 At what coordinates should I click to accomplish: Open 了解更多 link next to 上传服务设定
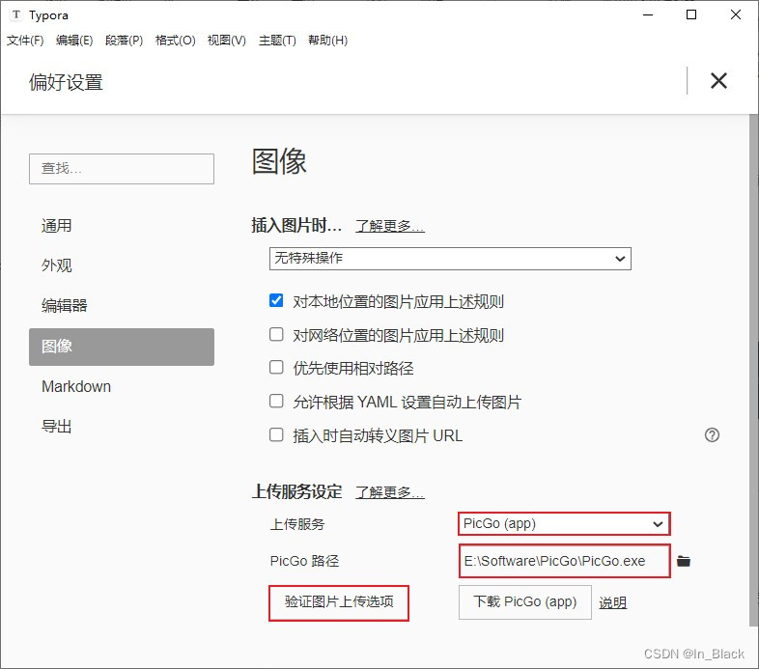390,492
